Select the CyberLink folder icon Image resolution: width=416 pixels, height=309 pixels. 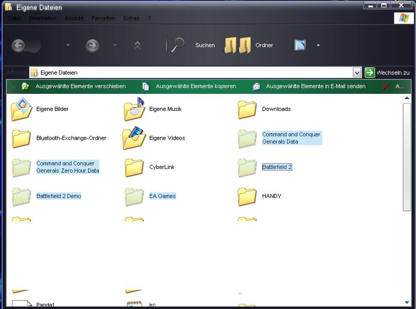point(134,167)
